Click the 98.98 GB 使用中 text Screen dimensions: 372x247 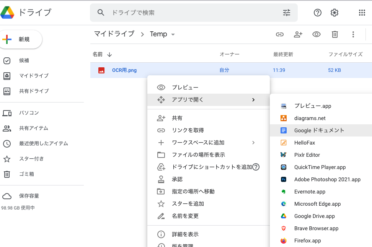click(x=18, y=208)
